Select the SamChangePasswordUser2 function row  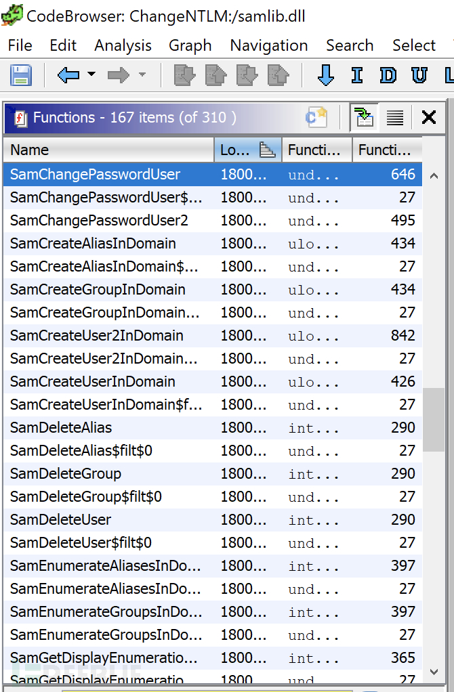pos(212,220)
